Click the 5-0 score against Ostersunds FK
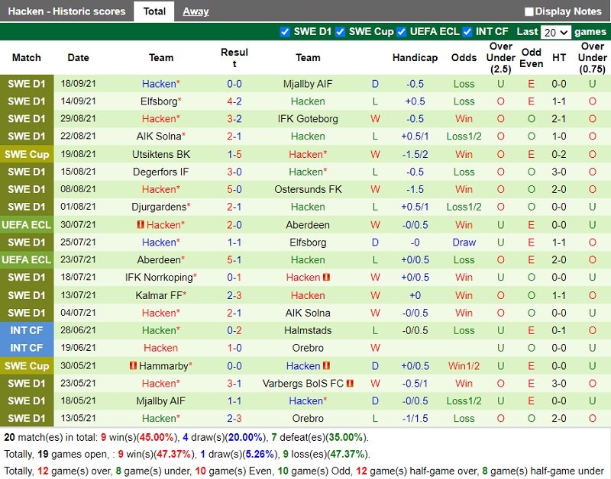 coord(234,189)
